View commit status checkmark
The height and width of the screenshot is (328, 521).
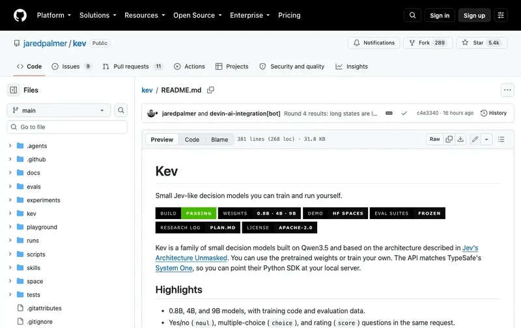pyautogui.click(x=404, y=113)
